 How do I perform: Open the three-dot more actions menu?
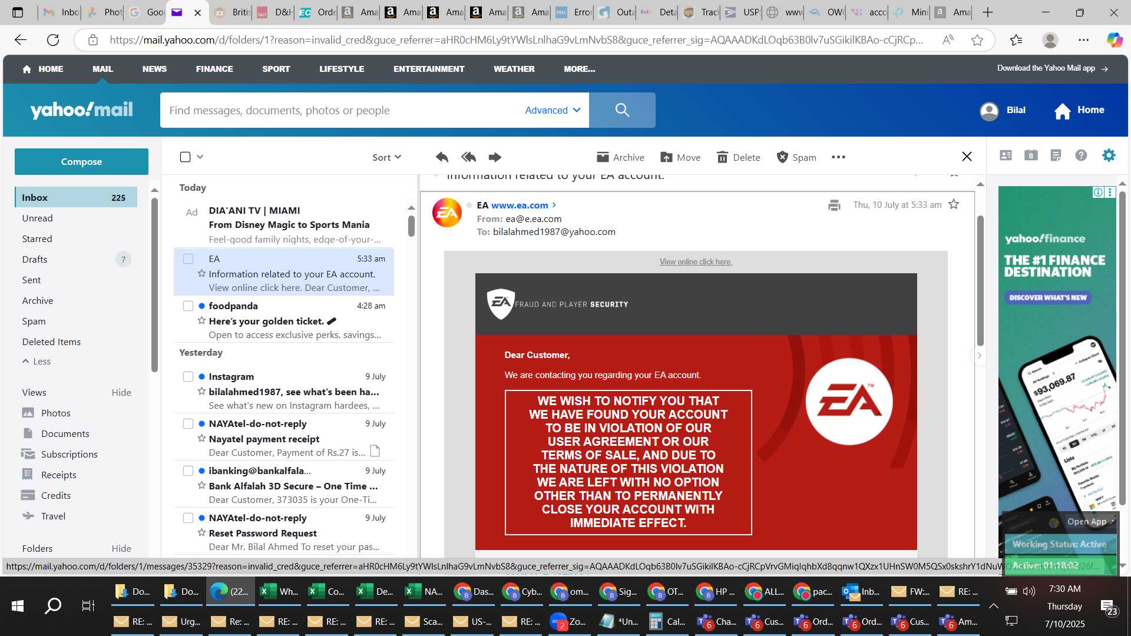(838, 157)
